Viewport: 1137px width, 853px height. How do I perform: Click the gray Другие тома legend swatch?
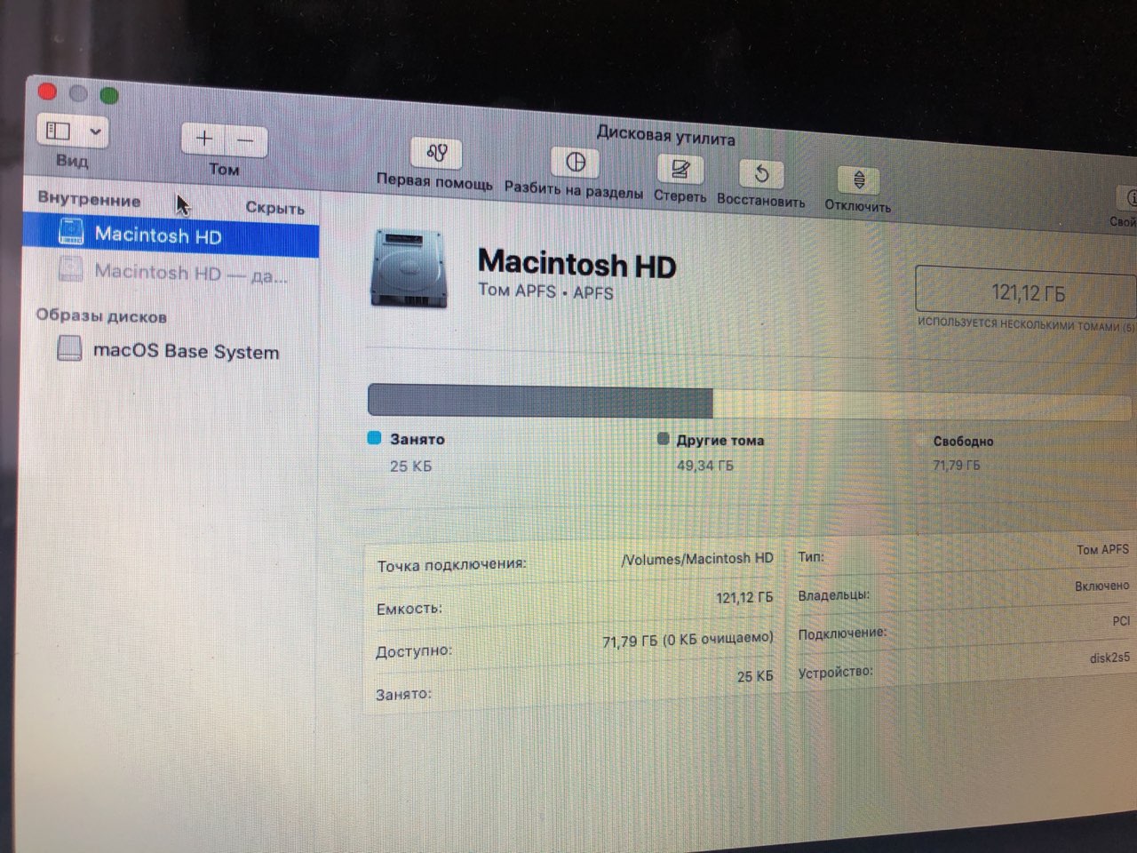663,439
